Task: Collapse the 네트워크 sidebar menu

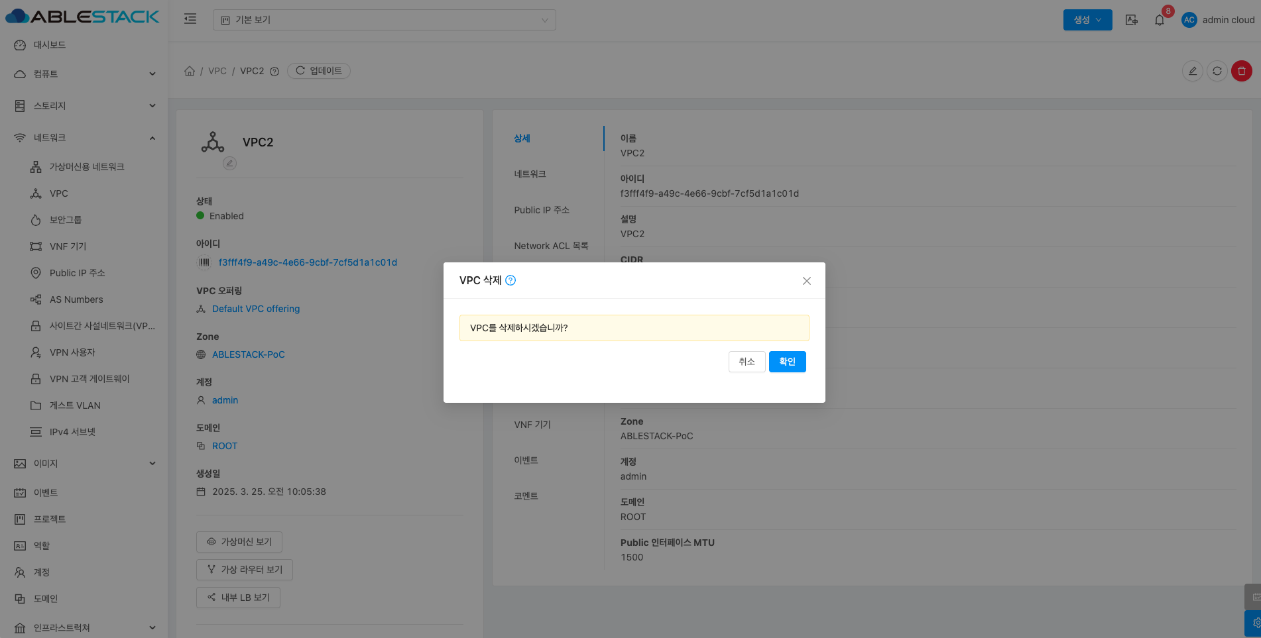Action: pos(85,137)
